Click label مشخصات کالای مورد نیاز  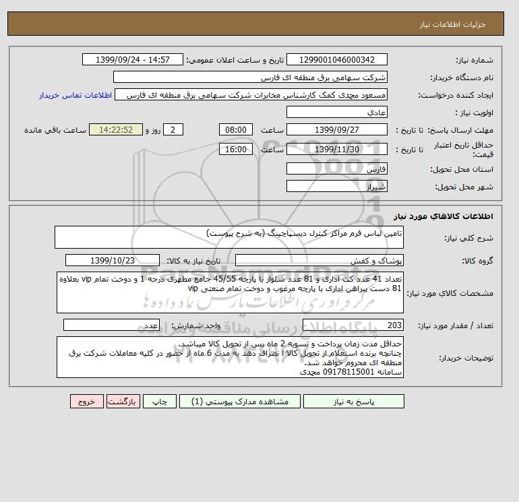[x=450, y=293]
